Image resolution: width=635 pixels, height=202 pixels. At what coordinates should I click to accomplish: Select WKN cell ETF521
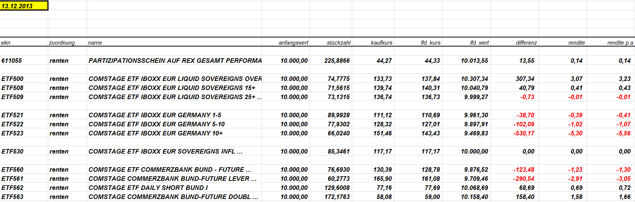click(24, 115)
